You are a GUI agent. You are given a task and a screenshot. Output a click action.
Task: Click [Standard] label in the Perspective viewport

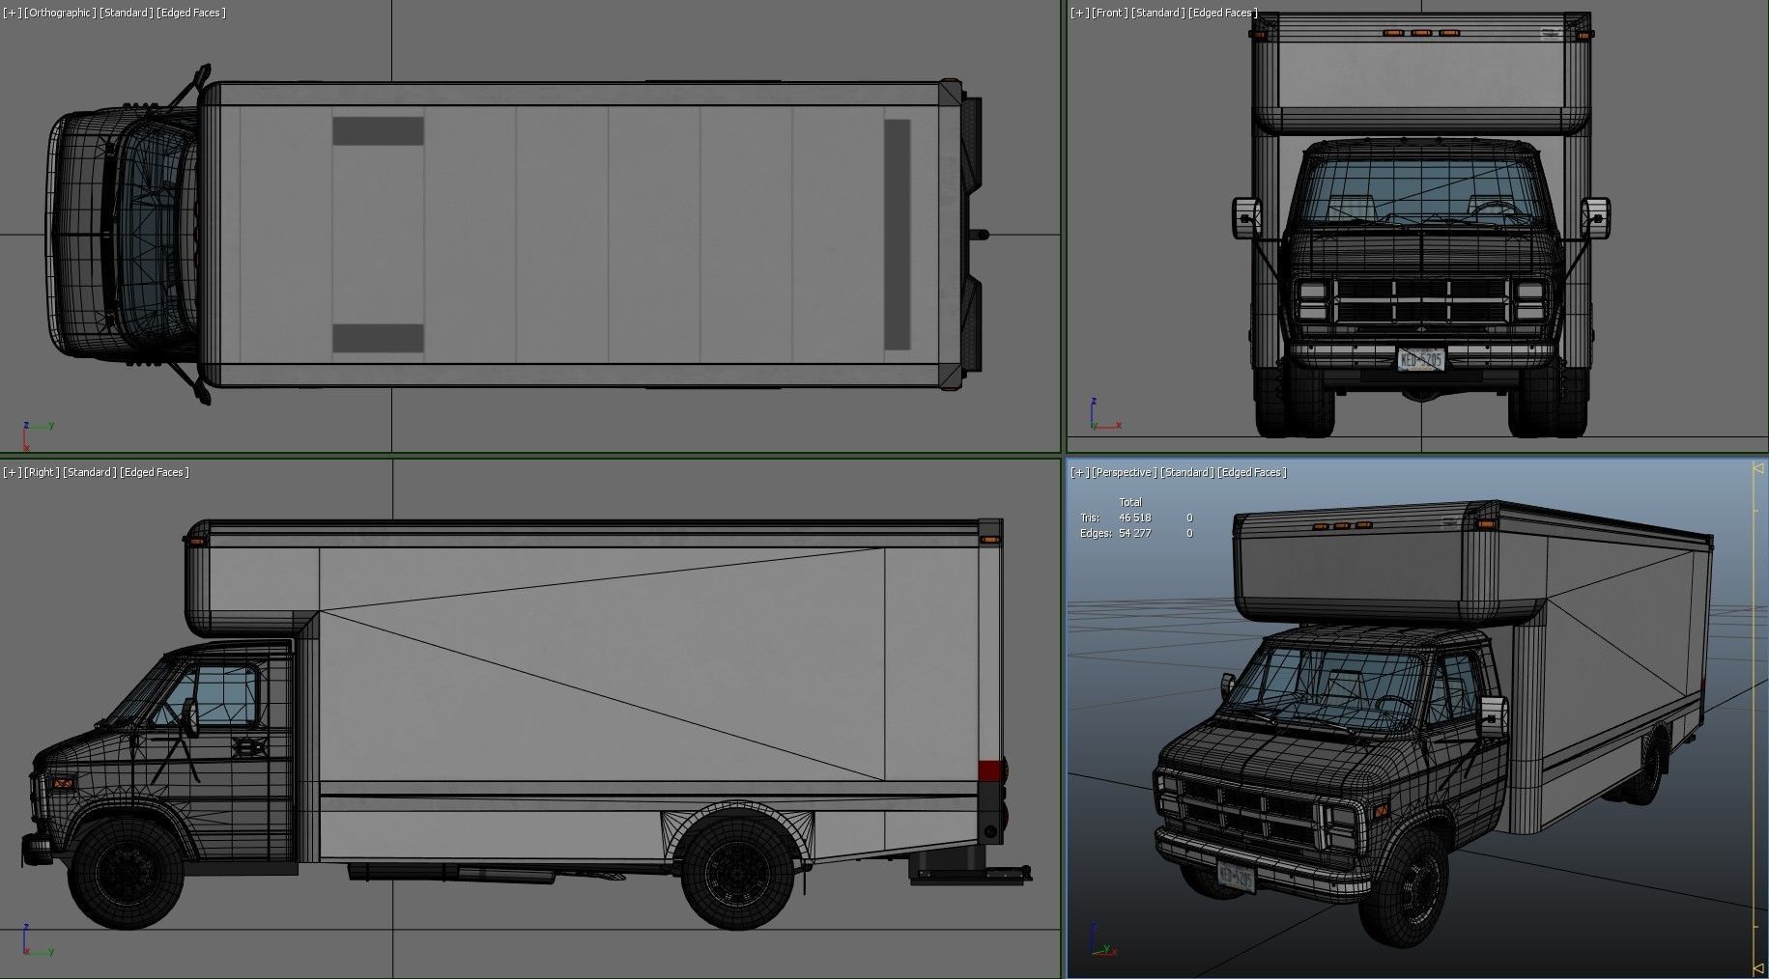pyautogui.click(x=1187, y=472)
